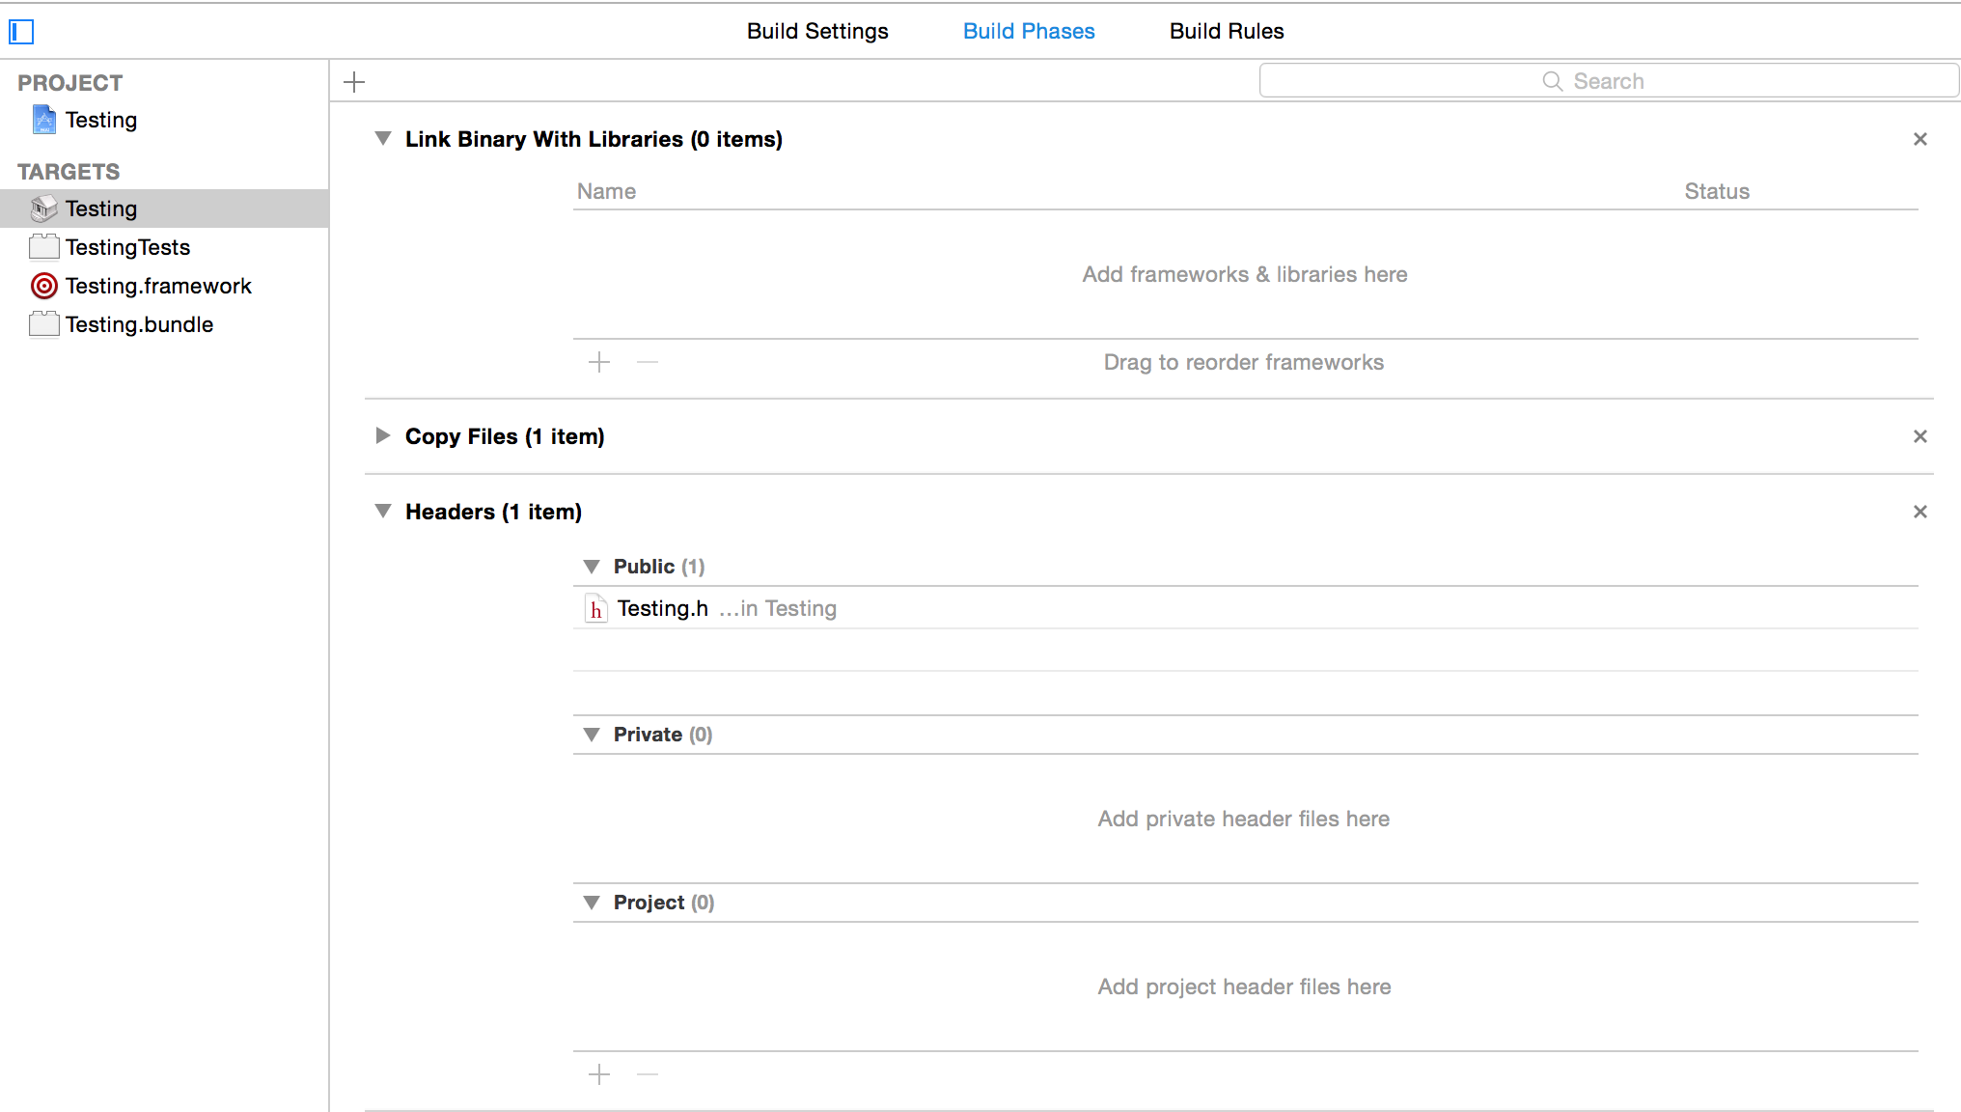Click the Link Binary With Libraries title
Viewport: 1961px width, 1112px height.
coord(594,139)
